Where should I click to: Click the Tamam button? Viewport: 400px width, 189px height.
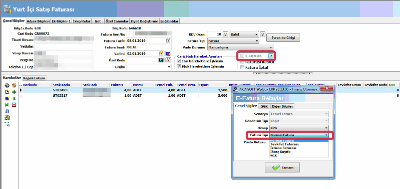282,168
